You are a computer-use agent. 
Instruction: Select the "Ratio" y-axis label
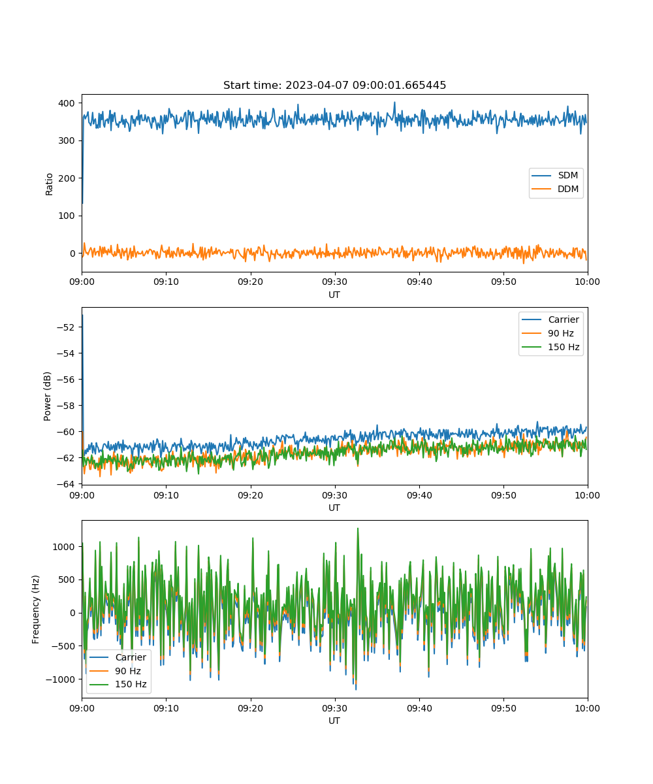point(50,183)
